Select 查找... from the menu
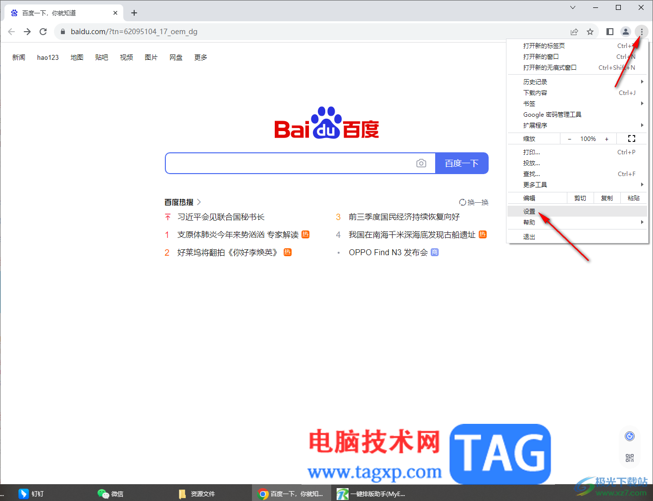Viewport: 653px width, 501px height. coord(577,174)
